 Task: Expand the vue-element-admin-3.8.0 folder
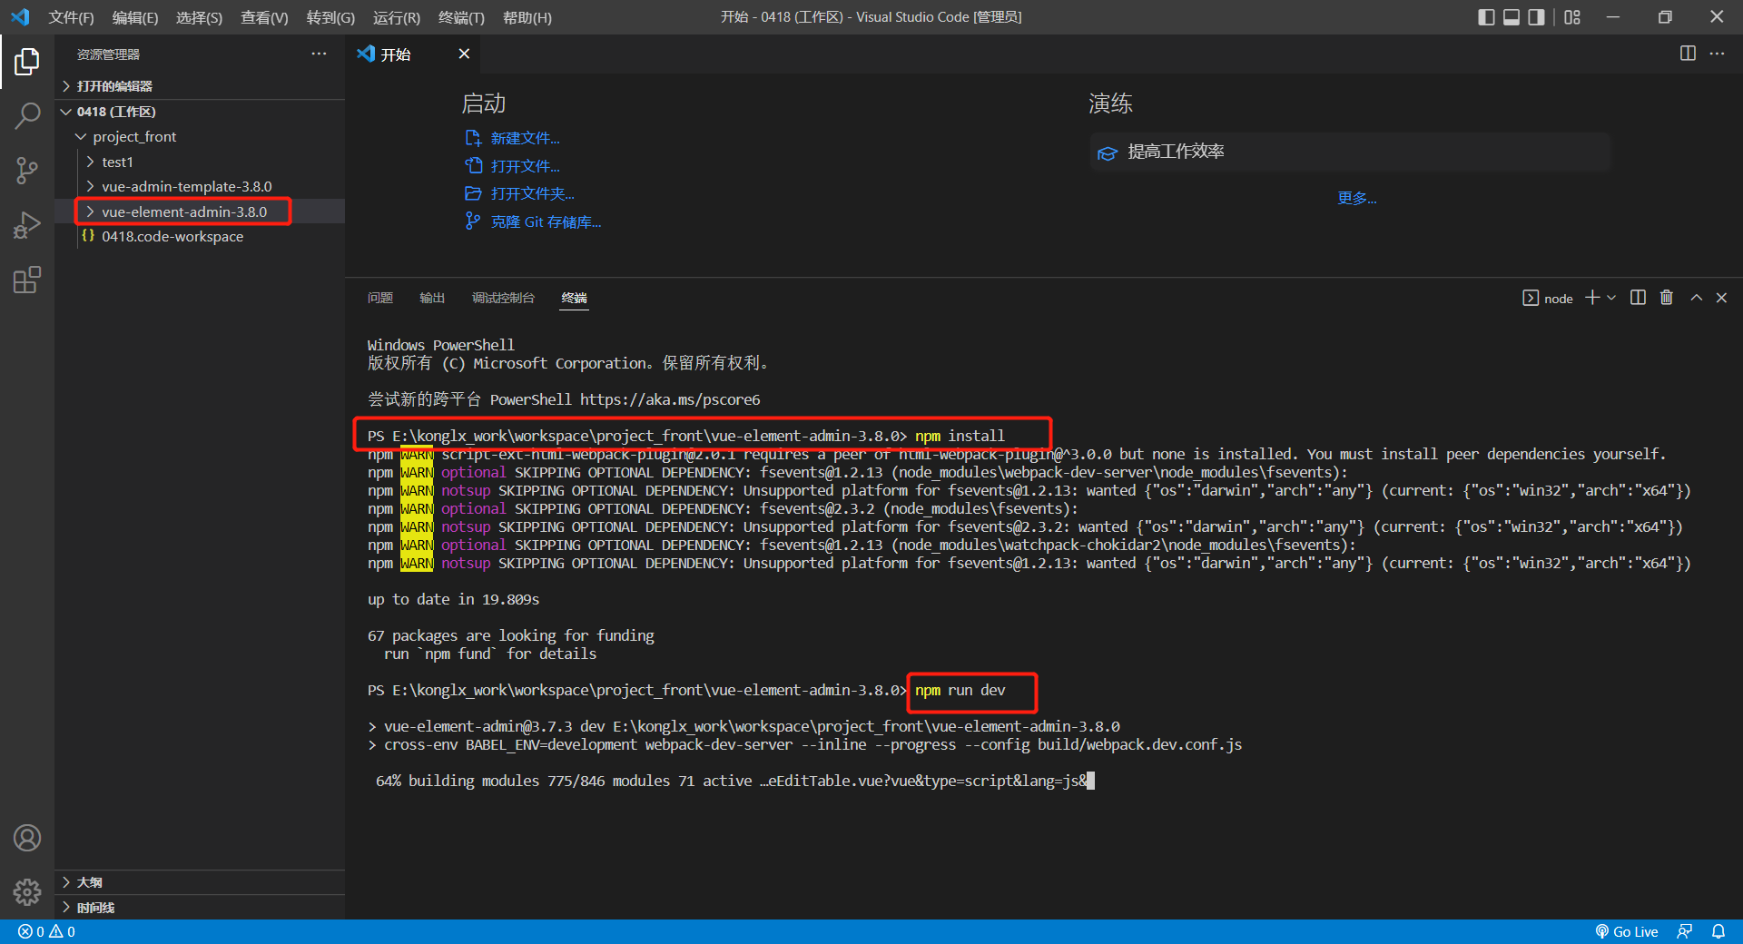[x=183, y=211]
